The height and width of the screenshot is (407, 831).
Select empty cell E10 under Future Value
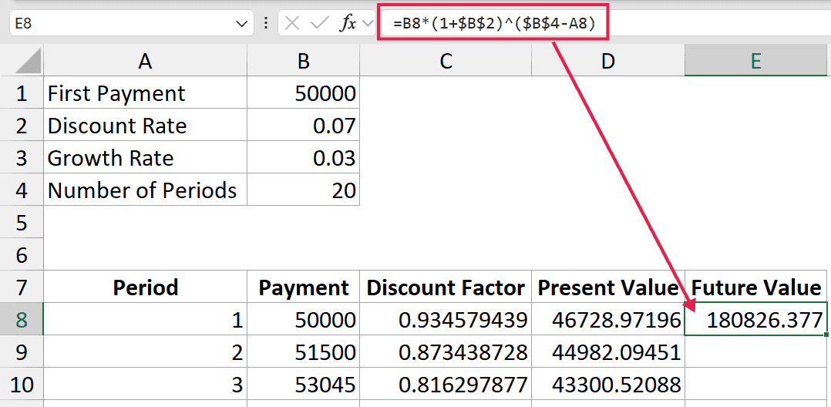click(x=756, y=385)
